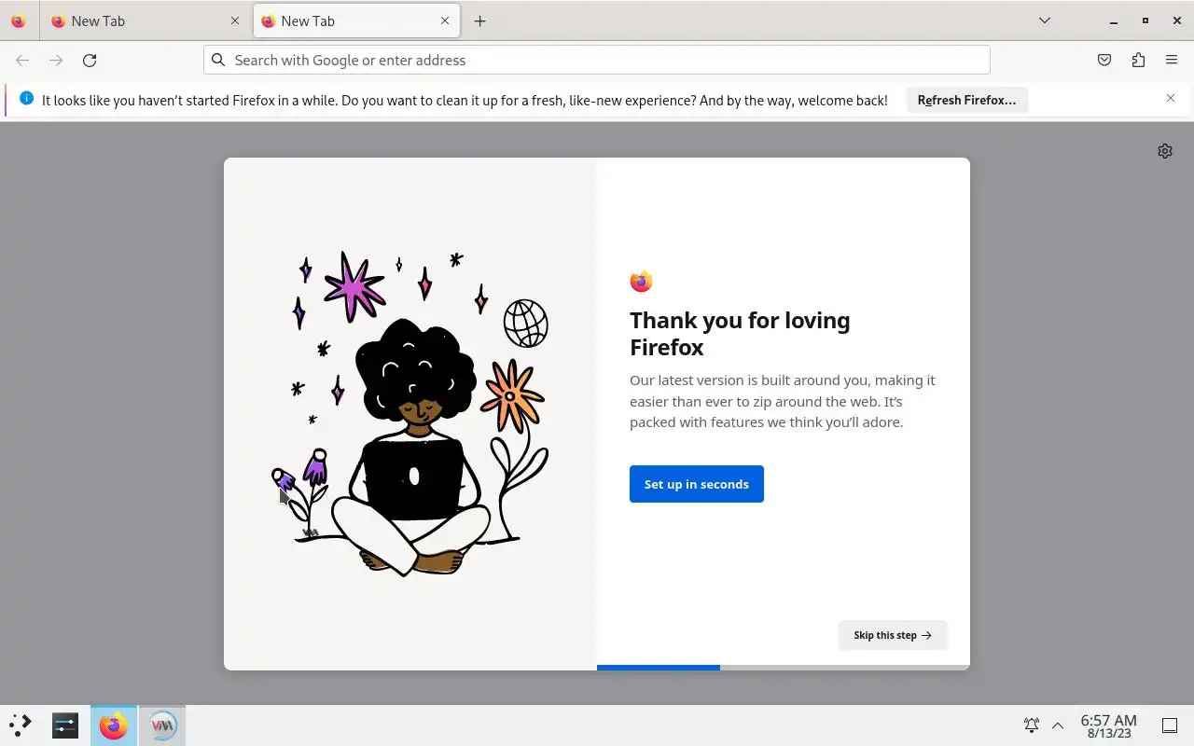Open the Firefox application hamburger menu
This screenshot has height=746, width=1194.
tap(1172, 60)
